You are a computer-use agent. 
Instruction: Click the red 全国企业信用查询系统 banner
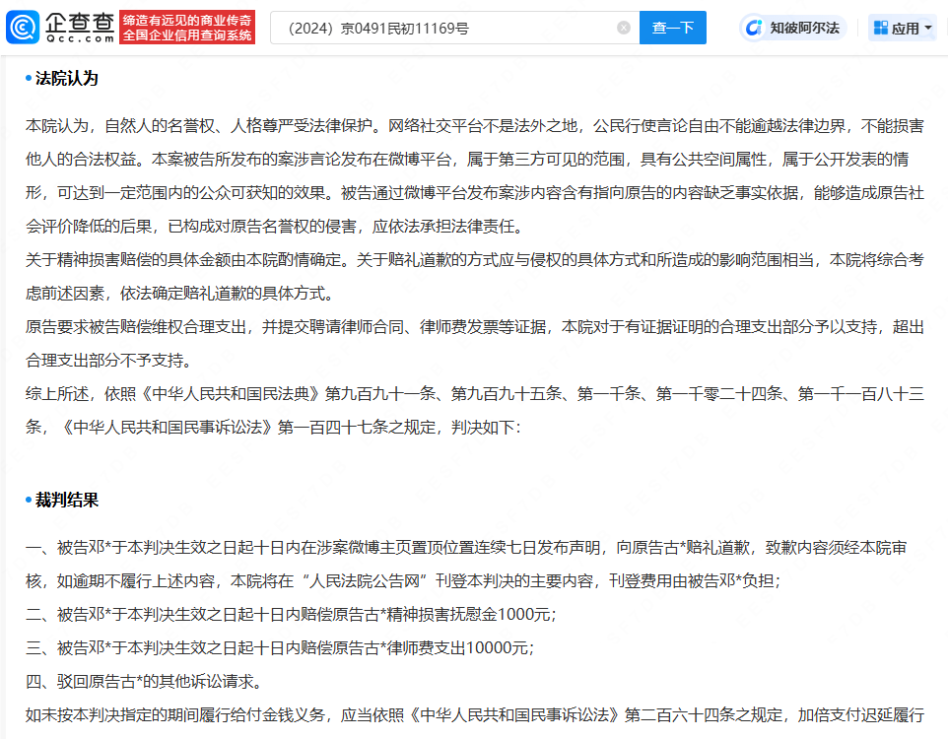(x=187, y=28)
